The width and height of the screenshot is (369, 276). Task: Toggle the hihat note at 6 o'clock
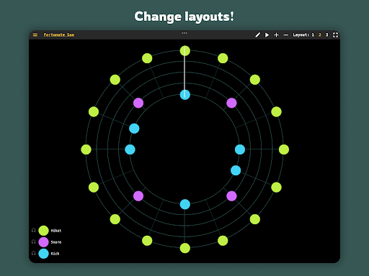[x=185, y=248]
